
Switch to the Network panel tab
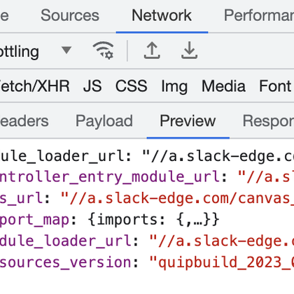162,15
